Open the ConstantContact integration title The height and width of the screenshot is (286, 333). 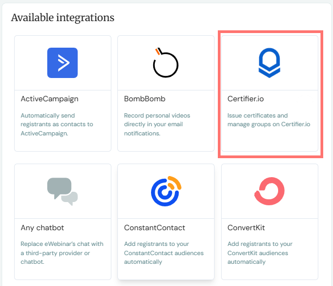coord(155,228)
